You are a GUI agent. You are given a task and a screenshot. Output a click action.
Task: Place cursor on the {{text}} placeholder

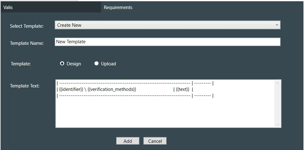(x=183, y=90)
